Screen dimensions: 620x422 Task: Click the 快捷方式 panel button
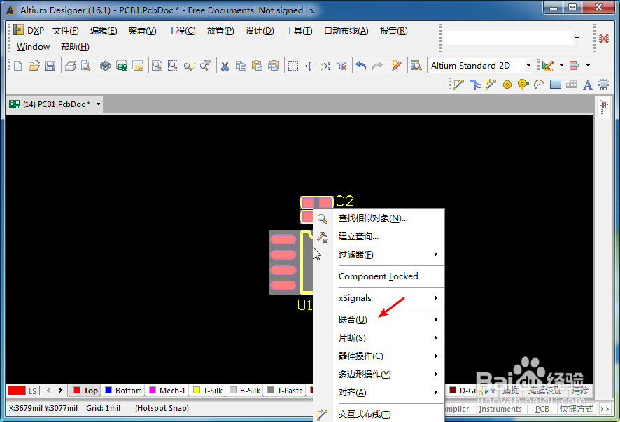coord(577,409)
